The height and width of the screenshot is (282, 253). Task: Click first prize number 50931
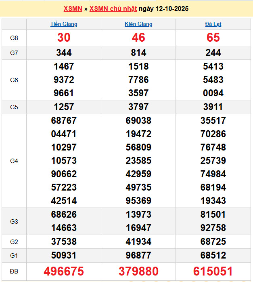(64, 255)
